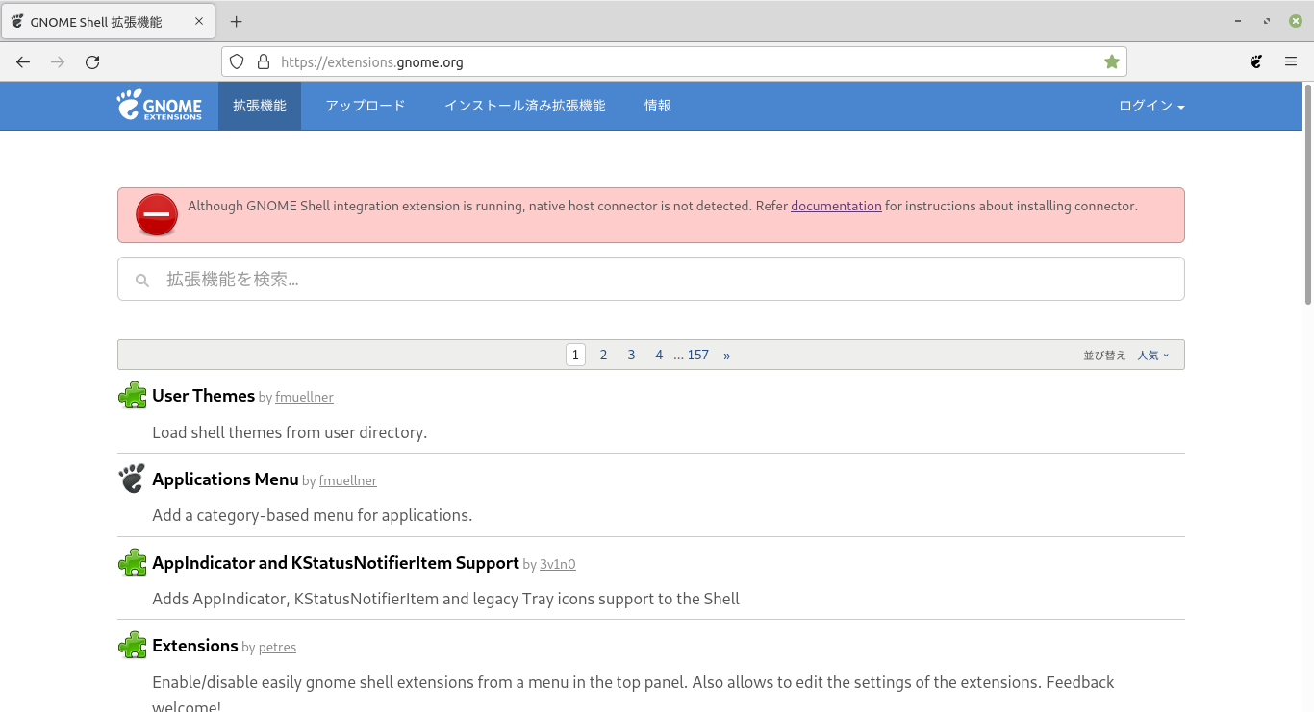Open the GNOME Shell integration toolbar icon
The image size is (1314, 712).
pyautogui.click(x=1256, y=62)
